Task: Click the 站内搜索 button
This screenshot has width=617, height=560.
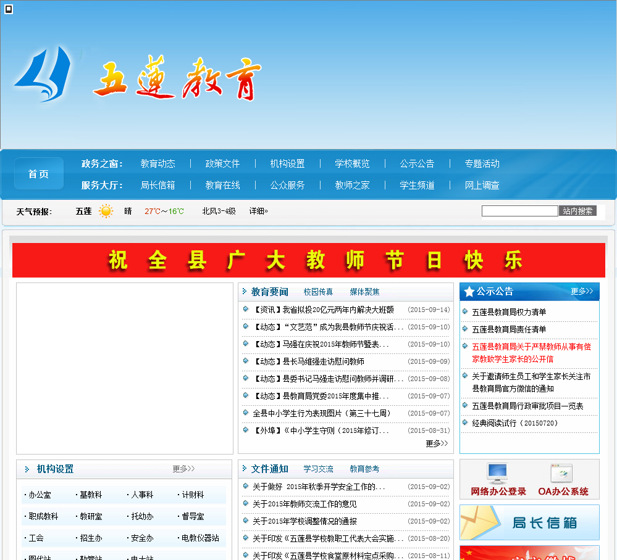Action: coord(577,211)
